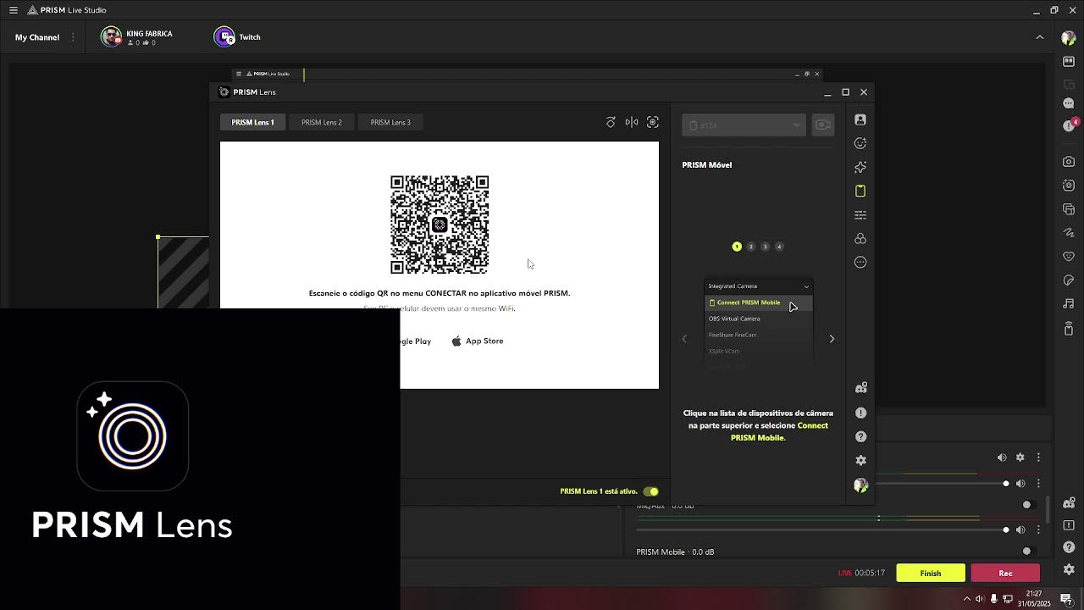
Task: Open the settings gear at bottom of Live Studio sidebar
Action: [x=1069, y=569]
